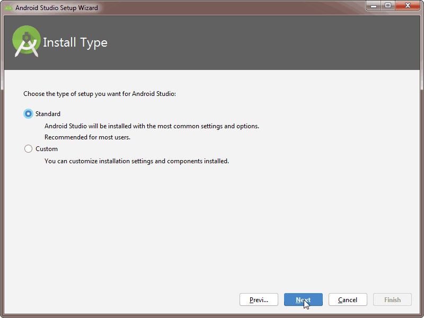Click the "Custom" option label
The image size is (424, 318).
(x=47, y=149)
